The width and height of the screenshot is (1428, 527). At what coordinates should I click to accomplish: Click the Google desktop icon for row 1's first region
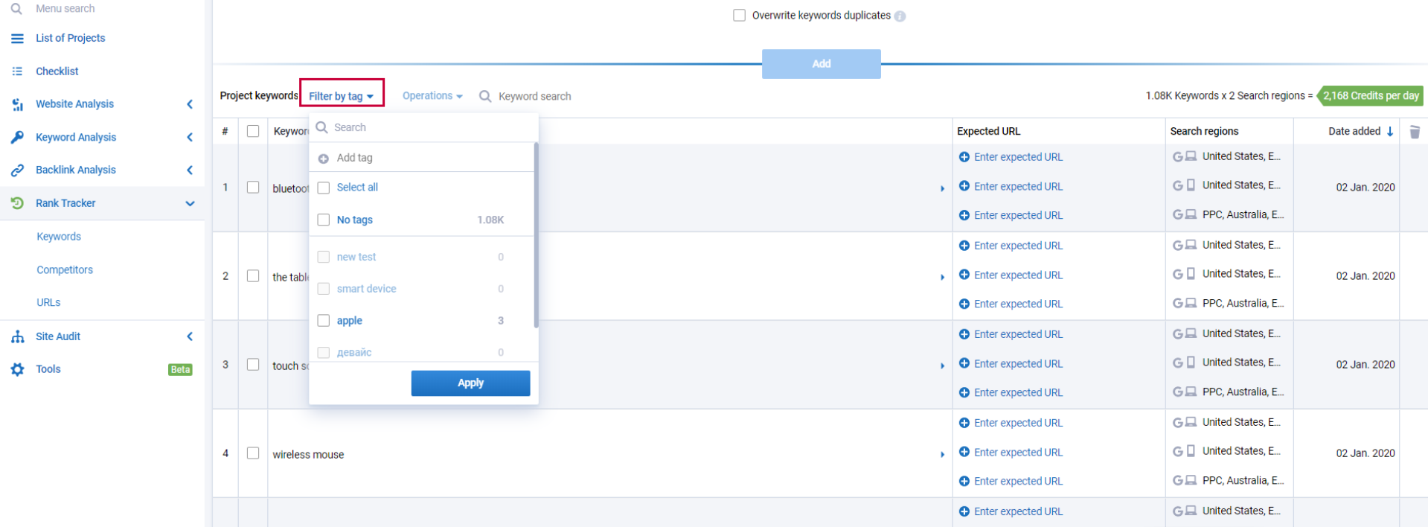click(1185, 156)
